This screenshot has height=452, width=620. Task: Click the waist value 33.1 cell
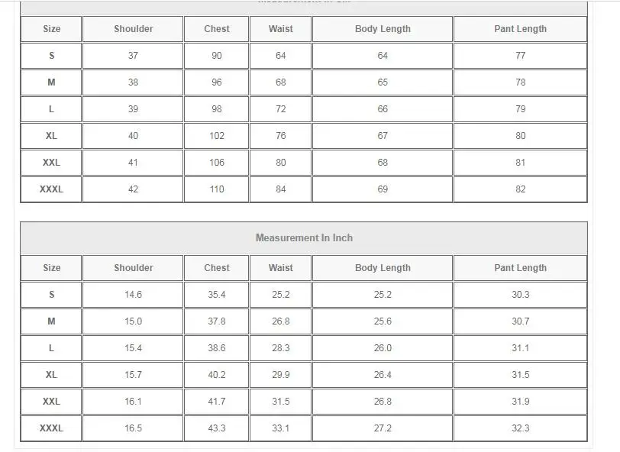pyautogui.click(x=281, y=428)
